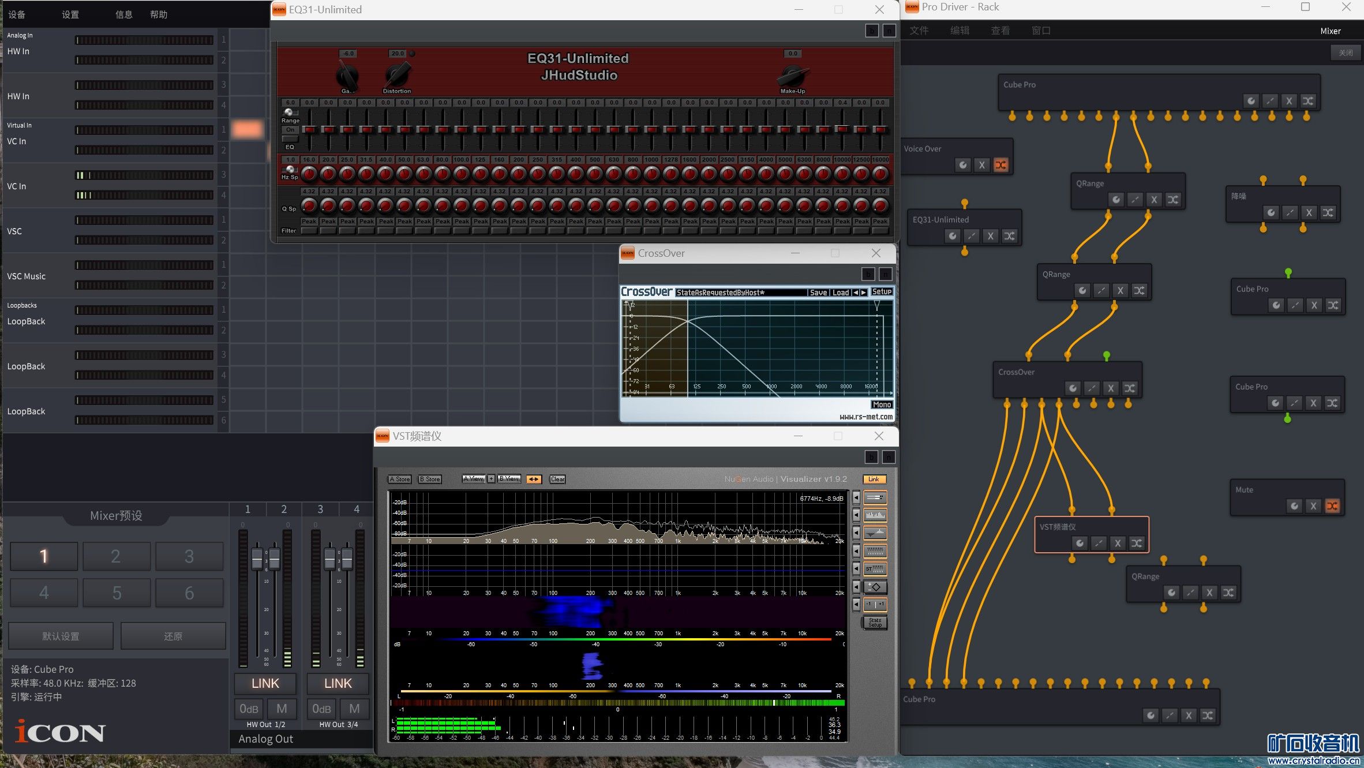The height and width of the screenshot is (768, 1364).
Task: Select the spectrum bars view icon in Visualizer
Action: (875, 515)
